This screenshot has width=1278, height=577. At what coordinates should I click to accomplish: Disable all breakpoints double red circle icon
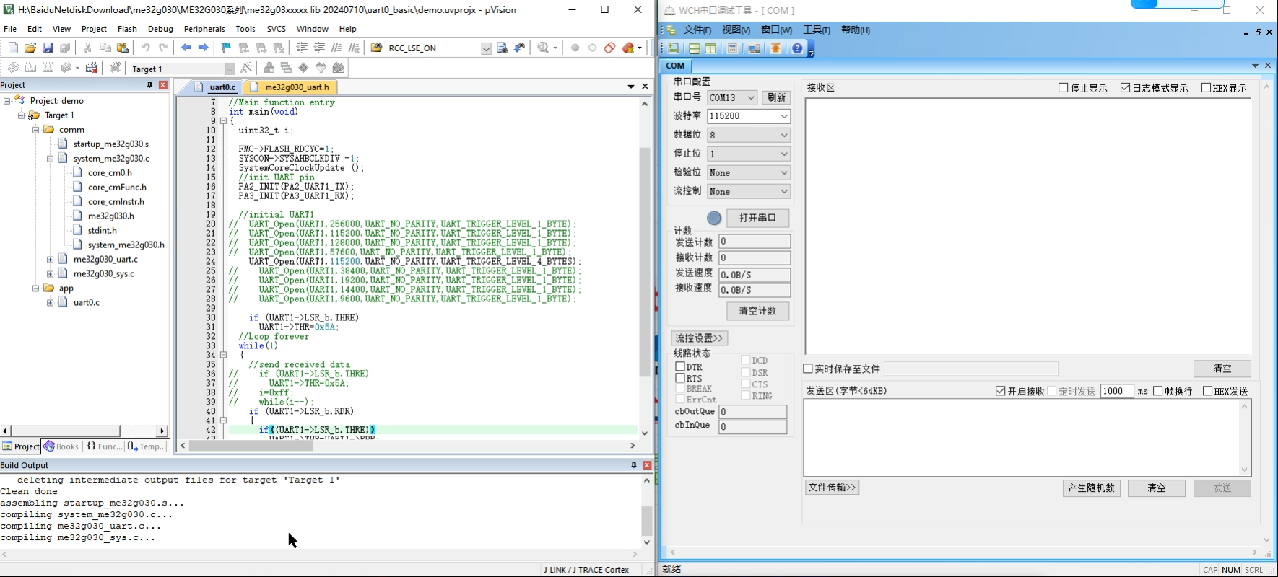[610, 48]
